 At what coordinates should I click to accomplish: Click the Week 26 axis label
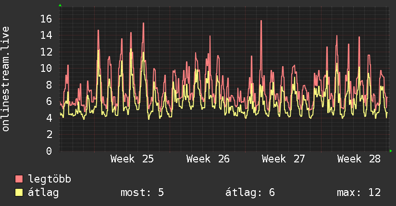coord(208,159)
